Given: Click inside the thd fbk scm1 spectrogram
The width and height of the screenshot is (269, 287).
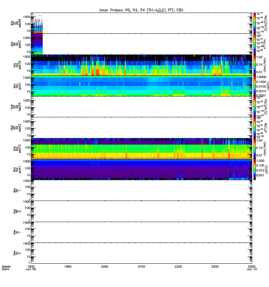Looking at the screenshot, I should [141, 169].
